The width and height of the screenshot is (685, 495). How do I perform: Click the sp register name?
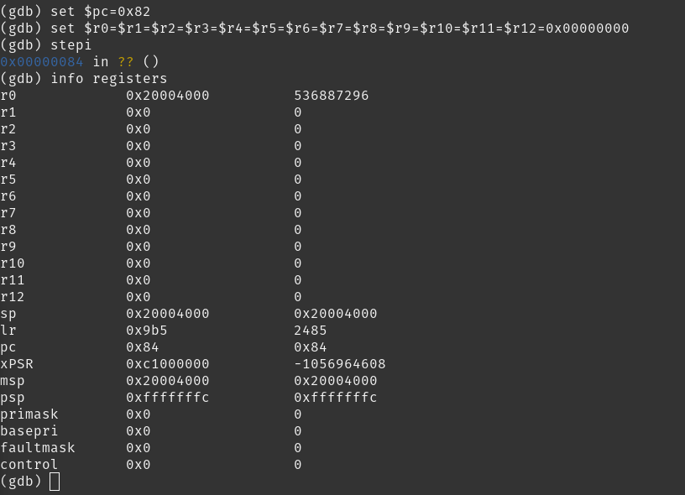coord(8,314)
